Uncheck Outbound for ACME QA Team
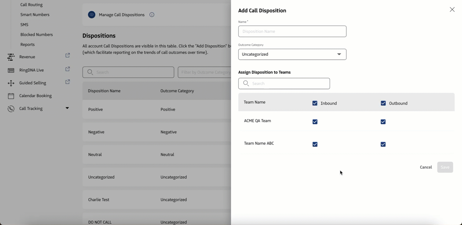462x225 pixels. click(x=383, y=122)
